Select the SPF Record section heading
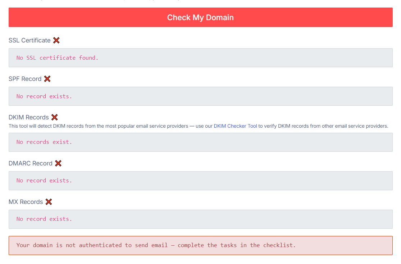This screenshot has height=264, width=401. (x=24, y=79)
